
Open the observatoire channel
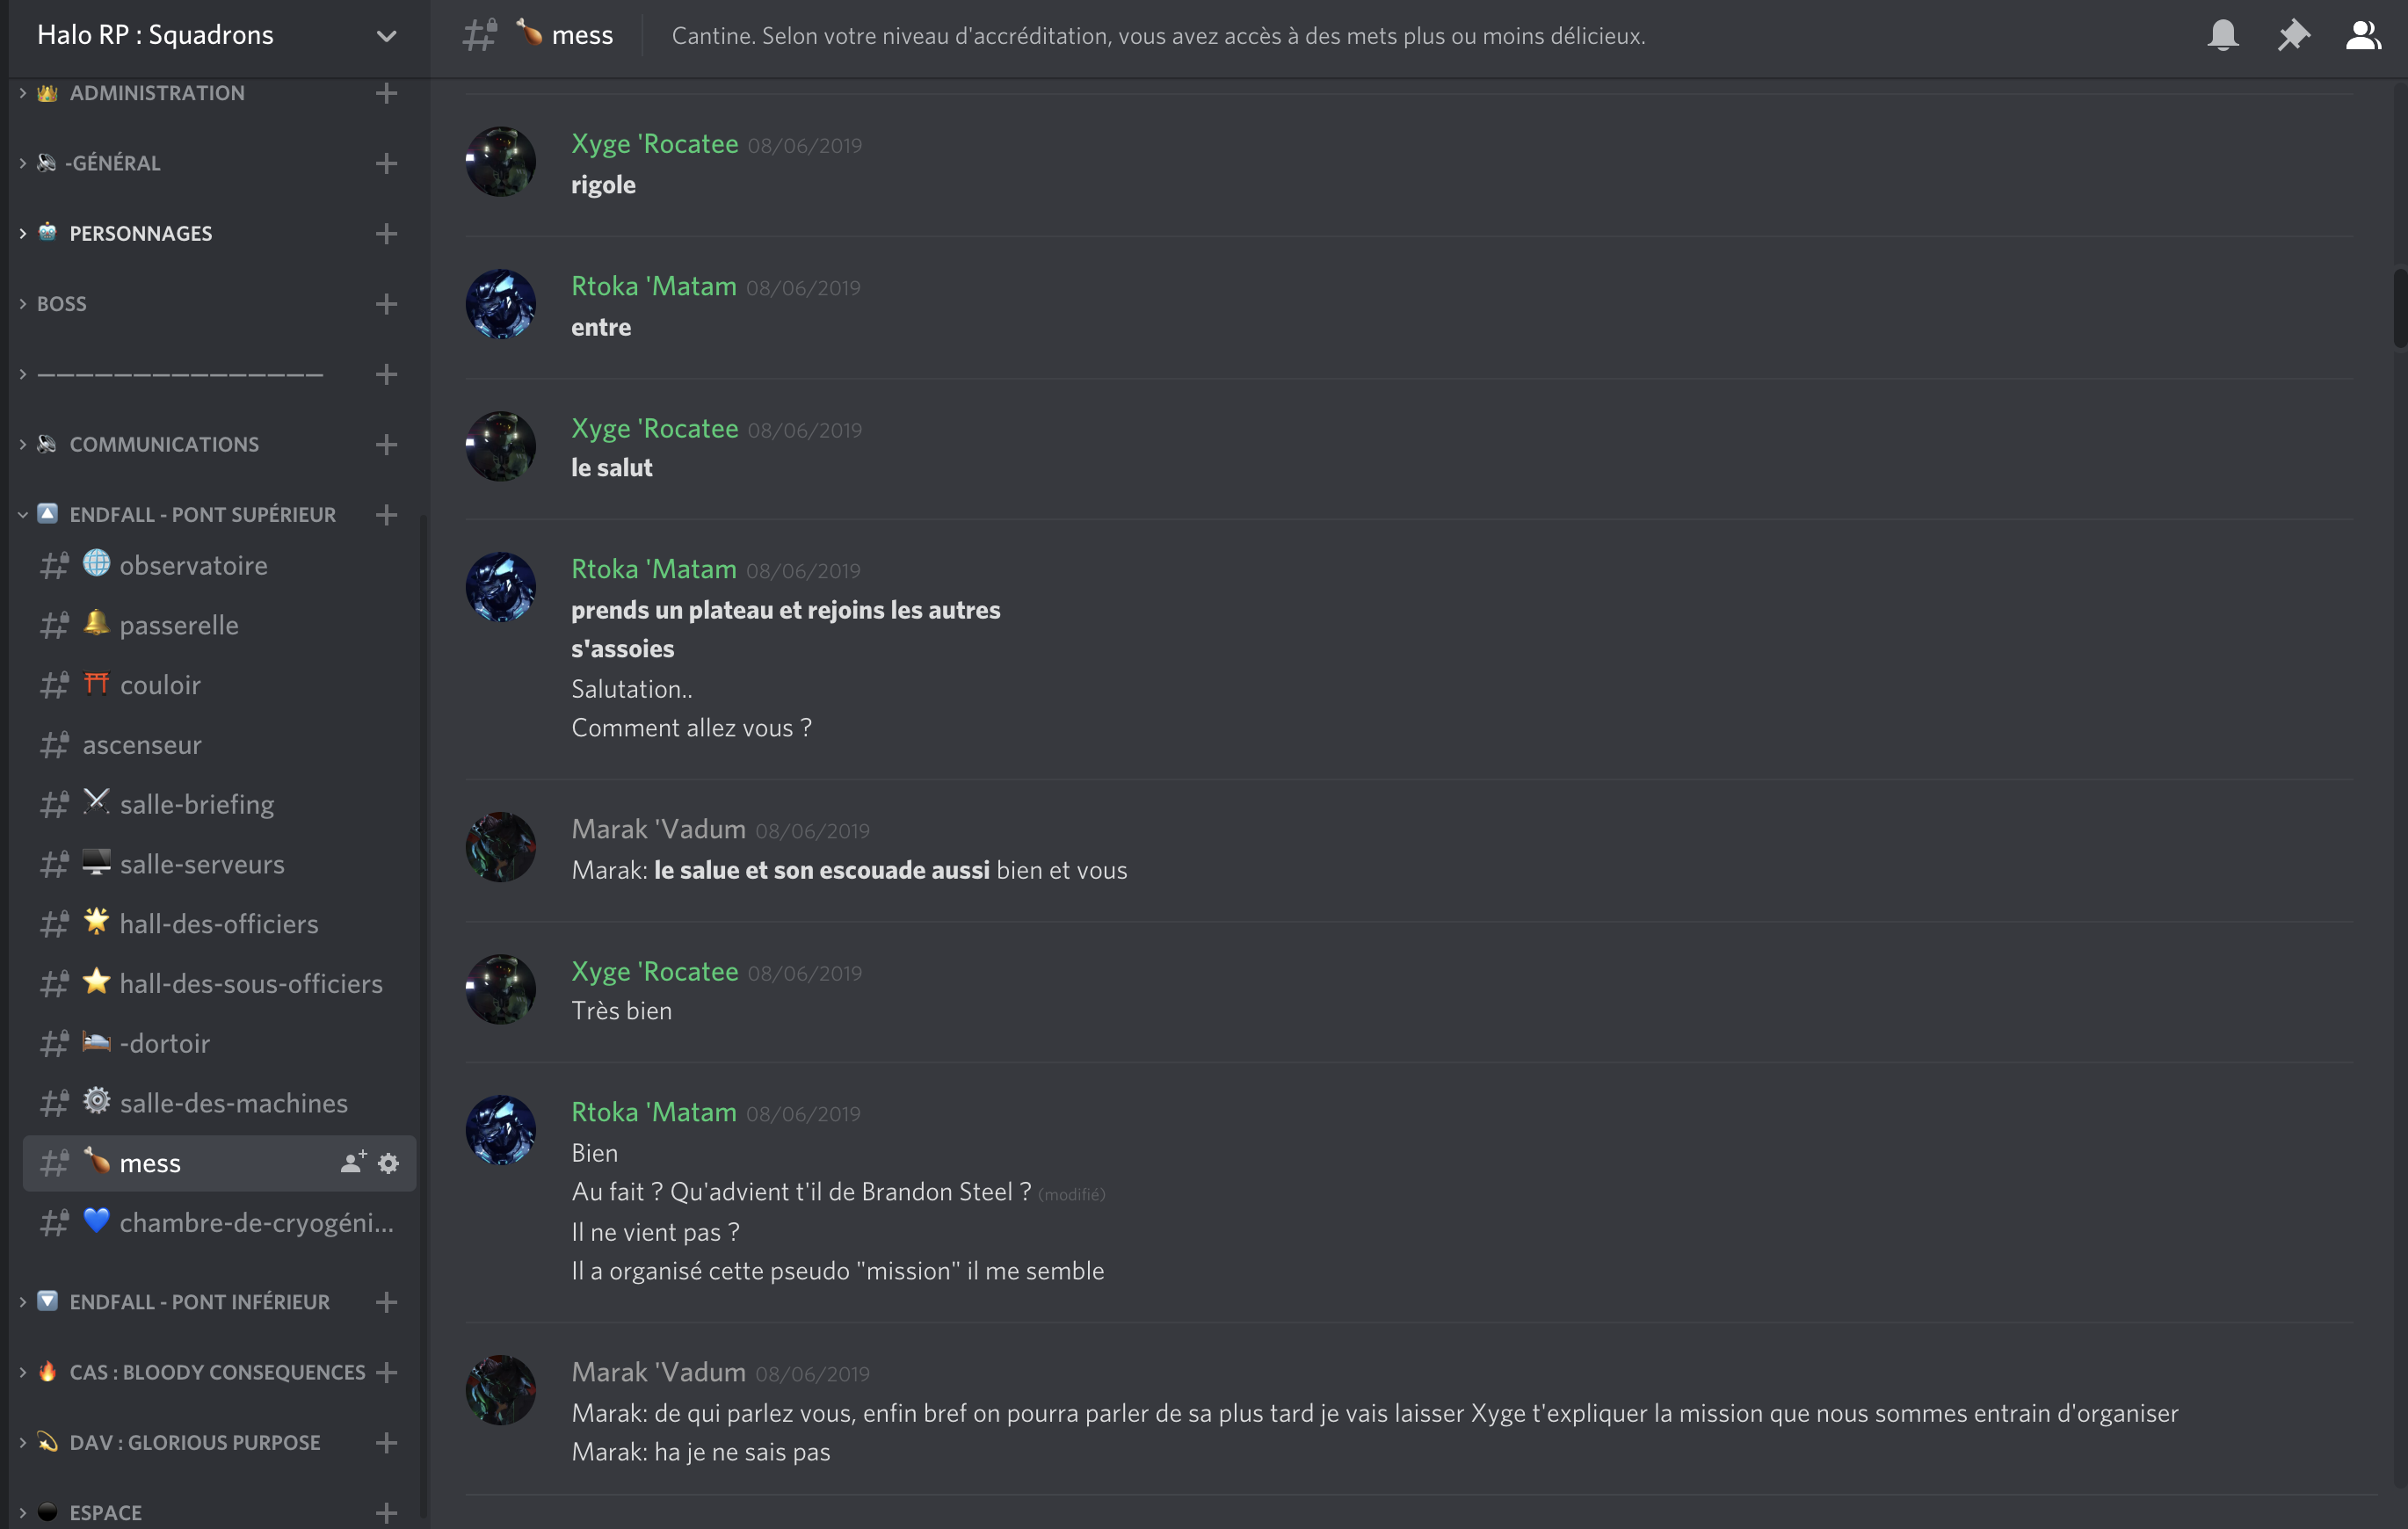click(x=219, y=565)
